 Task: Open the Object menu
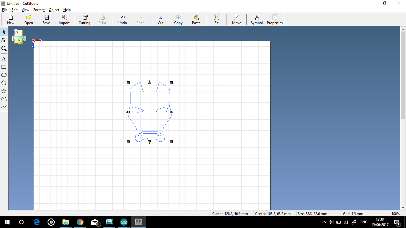tap(54, 10)
